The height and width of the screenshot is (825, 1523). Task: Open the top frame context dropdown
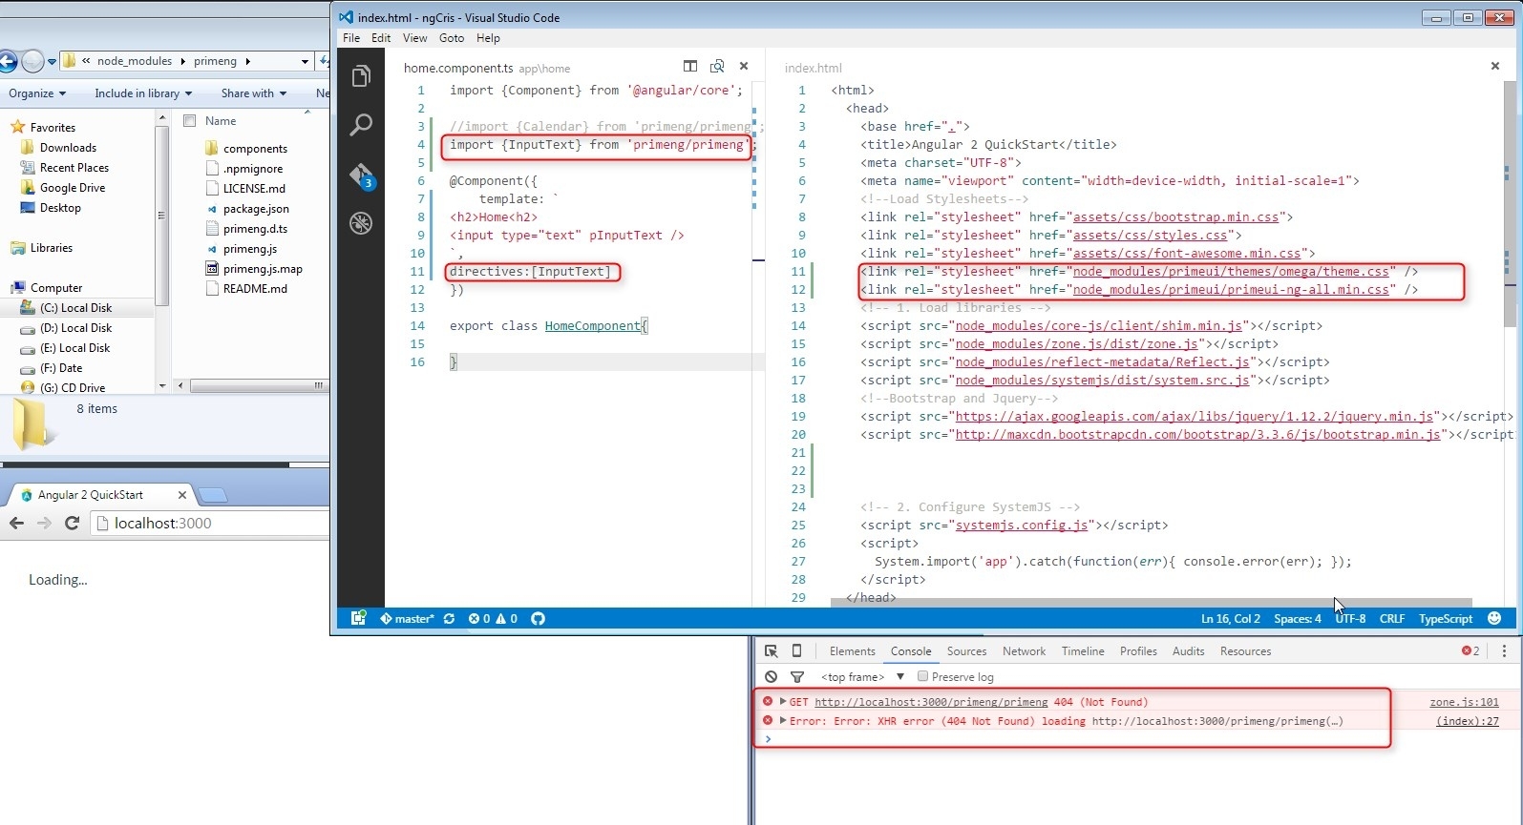coord(862,676)
